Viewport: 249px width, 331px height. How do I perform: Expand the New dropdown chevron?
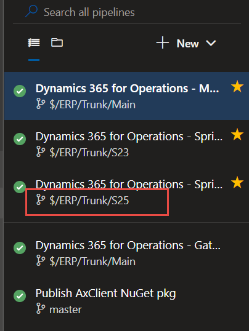211,43
